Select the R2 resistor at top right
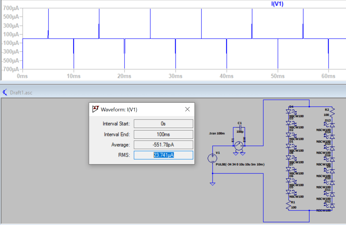Image resolution: width=346 pixels, height=225 pixels. 332,111
